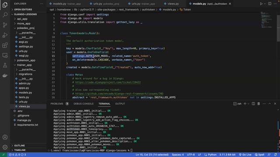This screenshot has height=157, width=280.
Task: Open admin.py in trainer_app
Action: [24, 83]
